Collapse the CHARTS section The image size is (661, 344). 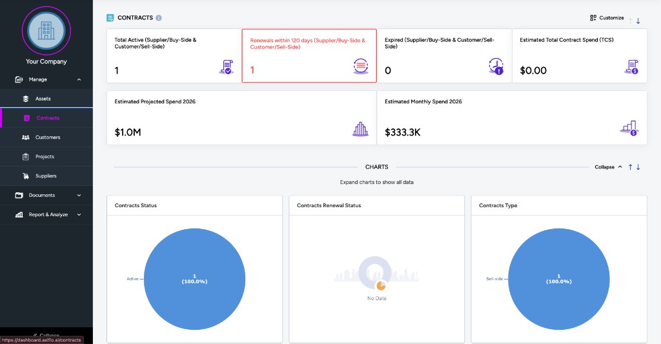tap(608, 167)
